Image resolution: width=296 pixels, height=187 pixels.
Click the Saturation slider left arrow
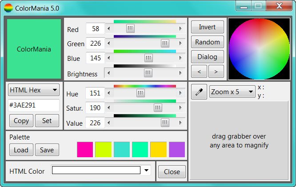coord(108,108)
